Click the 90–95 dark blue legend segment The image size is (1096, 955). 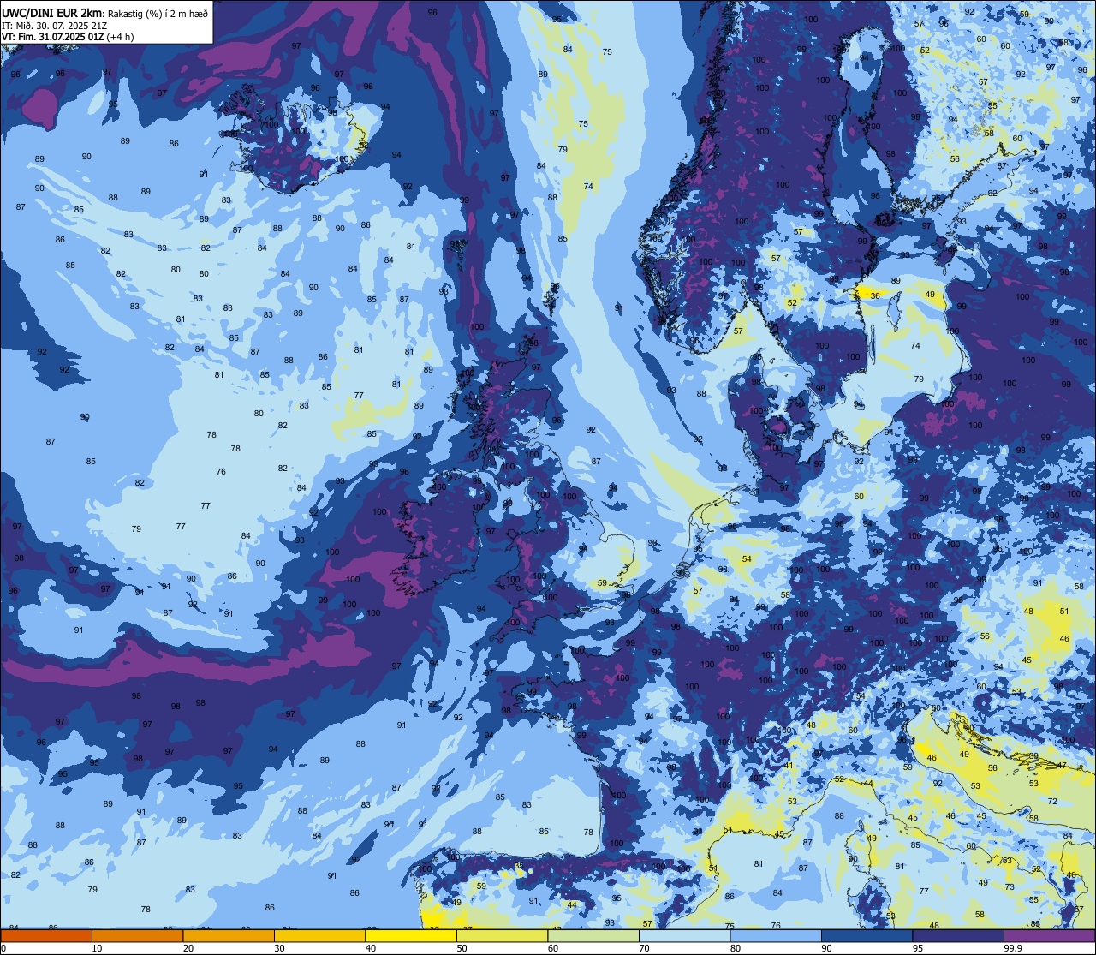click(867, 935)
